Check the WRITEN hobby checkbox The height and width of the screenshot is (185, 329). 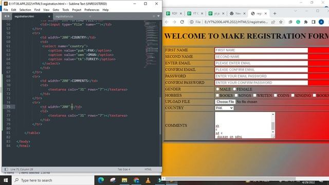pyautogui.click(x=255, y=95)
